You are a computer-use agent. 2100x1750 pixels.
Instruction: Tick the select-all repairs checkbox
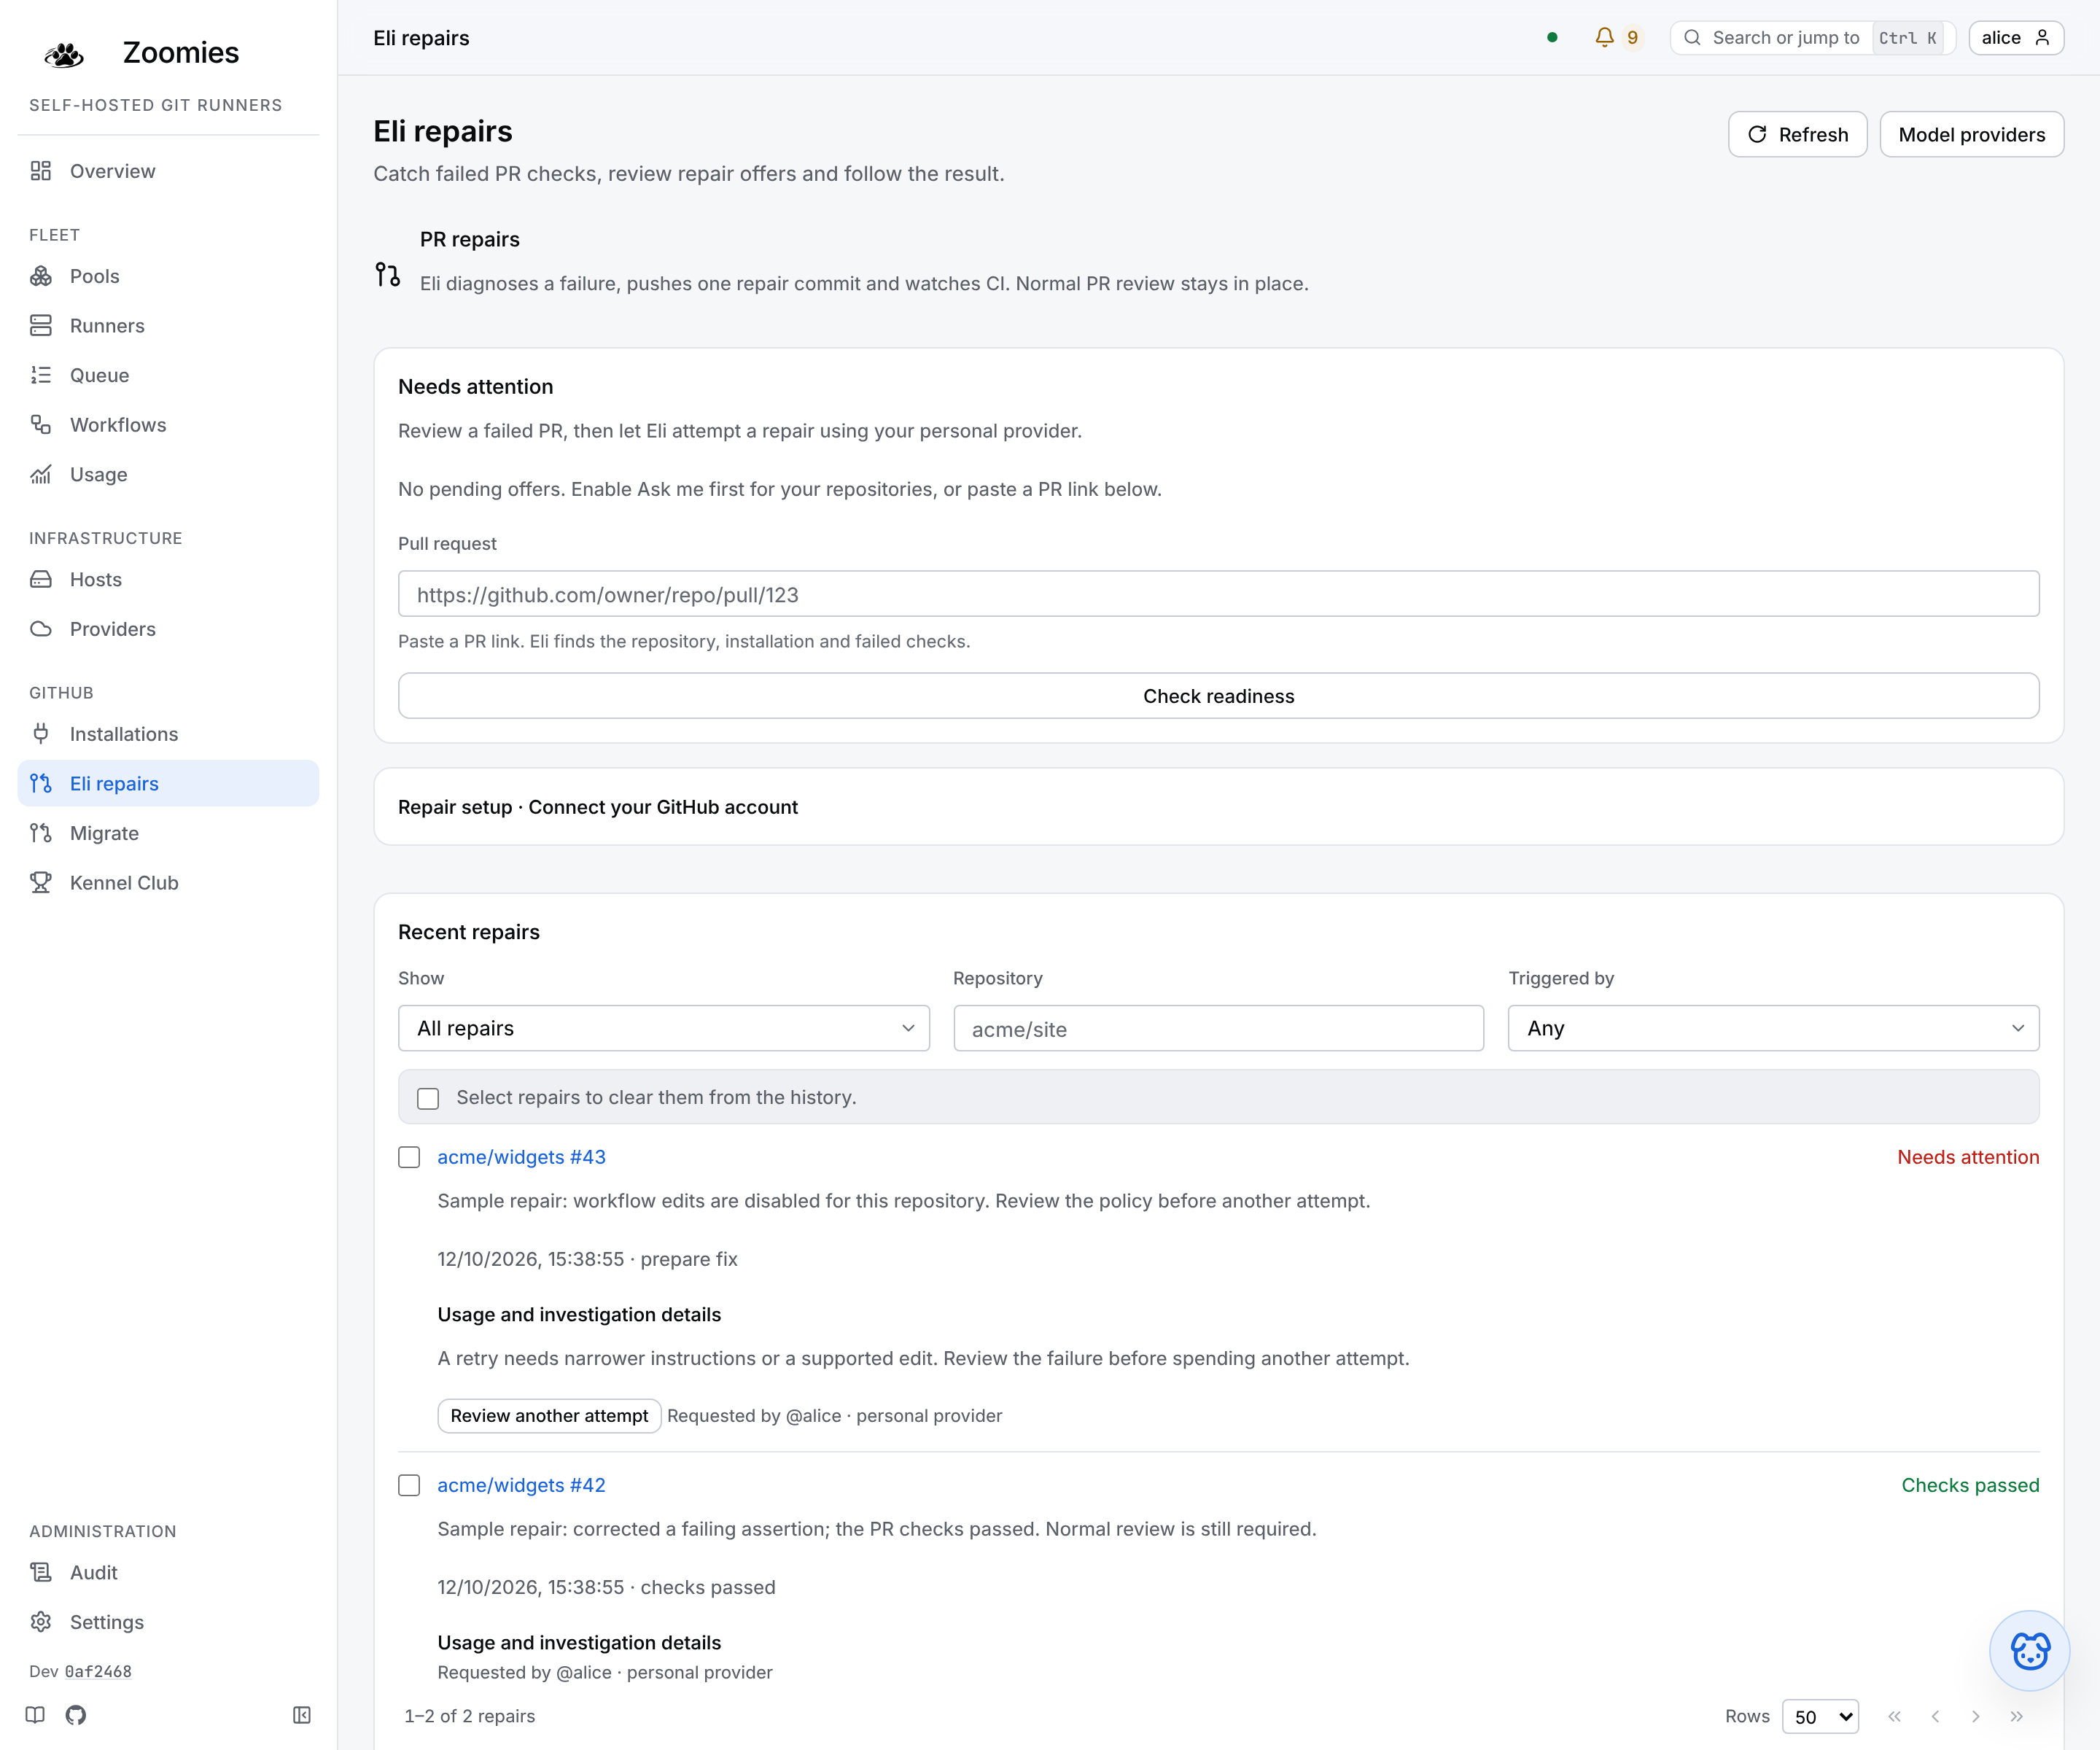(x=428, y=1098)
